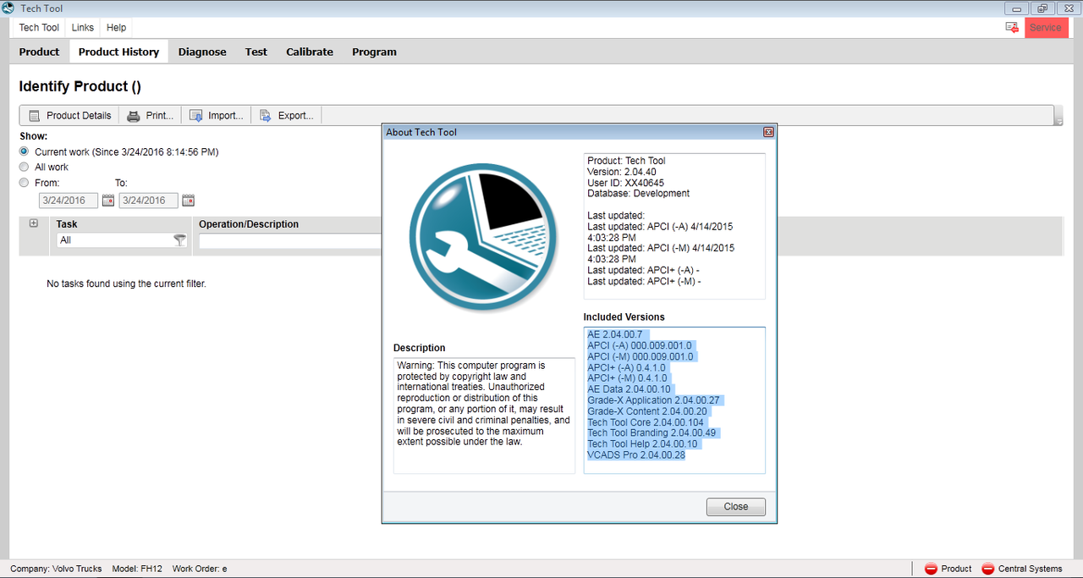Select 'Tech Tool Help 2.04.00.10' line

coord(643,444)
